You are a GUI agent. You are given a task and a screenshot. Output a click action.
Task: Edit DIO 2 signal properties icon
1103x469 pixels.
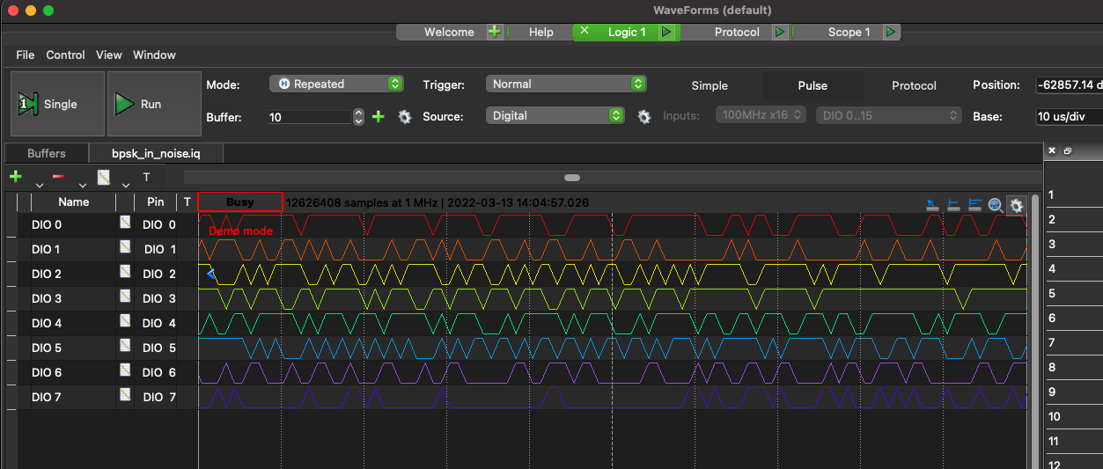click(x=125, y=271)
